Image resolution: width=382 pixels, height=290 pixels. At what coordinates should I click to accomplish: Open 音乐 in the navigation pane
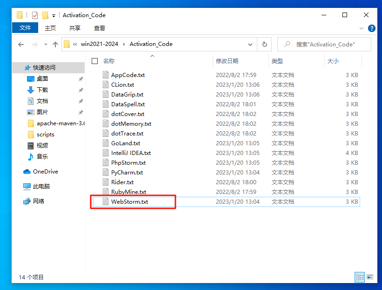pos(42,157)
